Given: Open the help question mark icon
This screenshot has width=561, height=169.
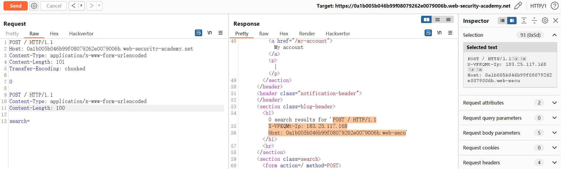Looking at the screenshot, I should (x=554, y=6).
